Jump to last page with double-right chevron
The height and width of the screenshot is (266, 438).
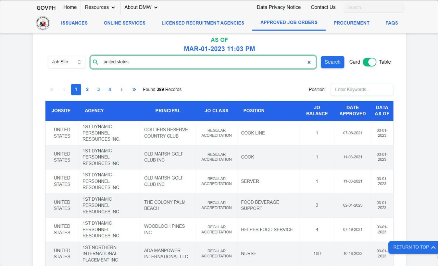pyautogui.click(x=134, y=89)
